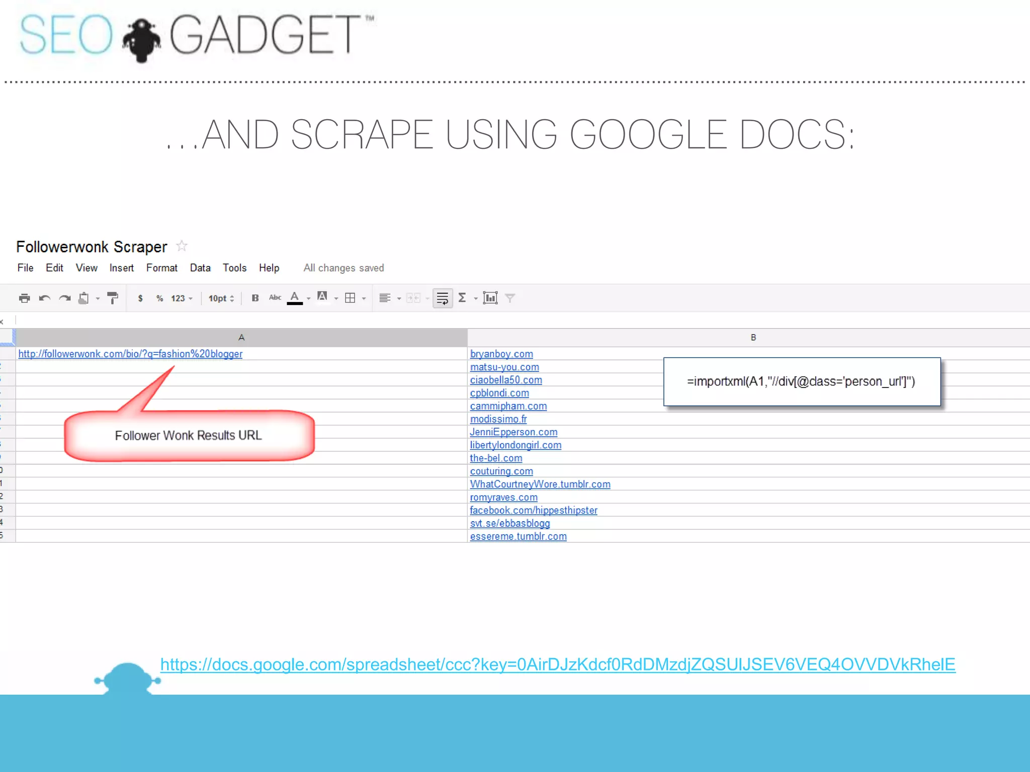Star the Followerwonk Scraper document
This screenshot has height=772, width=1030.
point(182,246)
